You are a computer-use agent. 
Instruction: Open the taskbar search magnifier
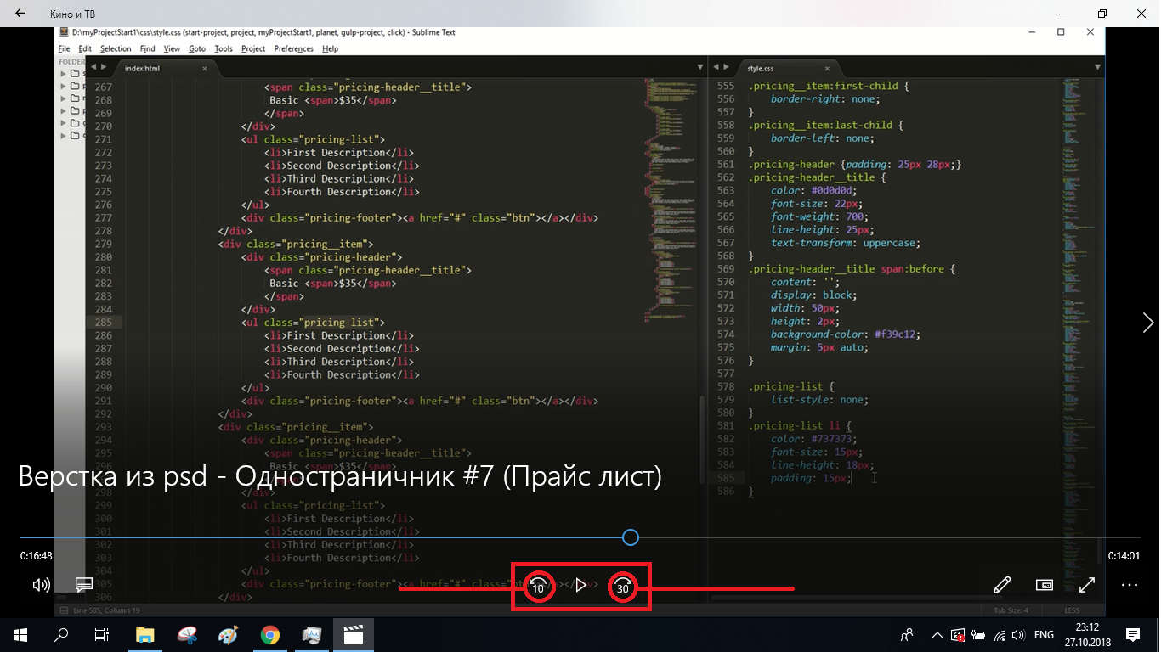(61, 634)
